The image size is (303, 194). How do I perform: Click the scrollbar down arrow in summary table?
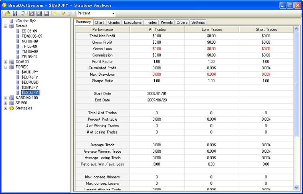pyautogui.click(x=296, y=187)
